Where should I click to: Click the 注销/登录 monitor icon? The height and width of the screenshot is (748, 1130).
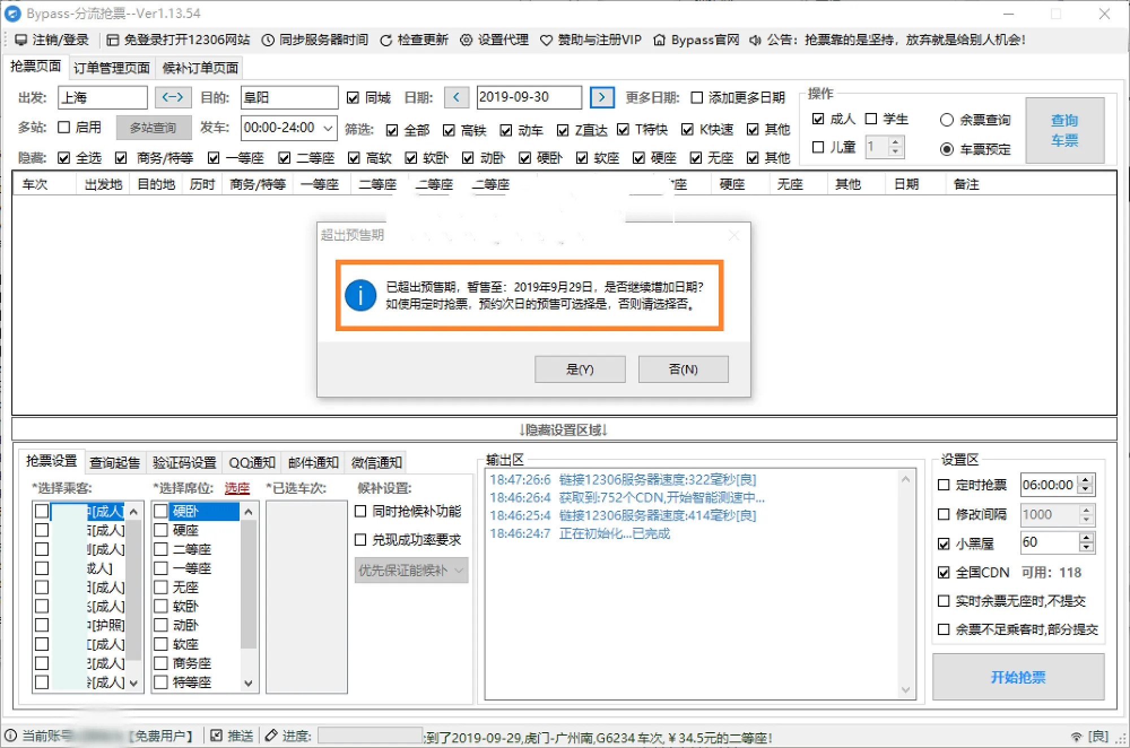coord(21,40)
